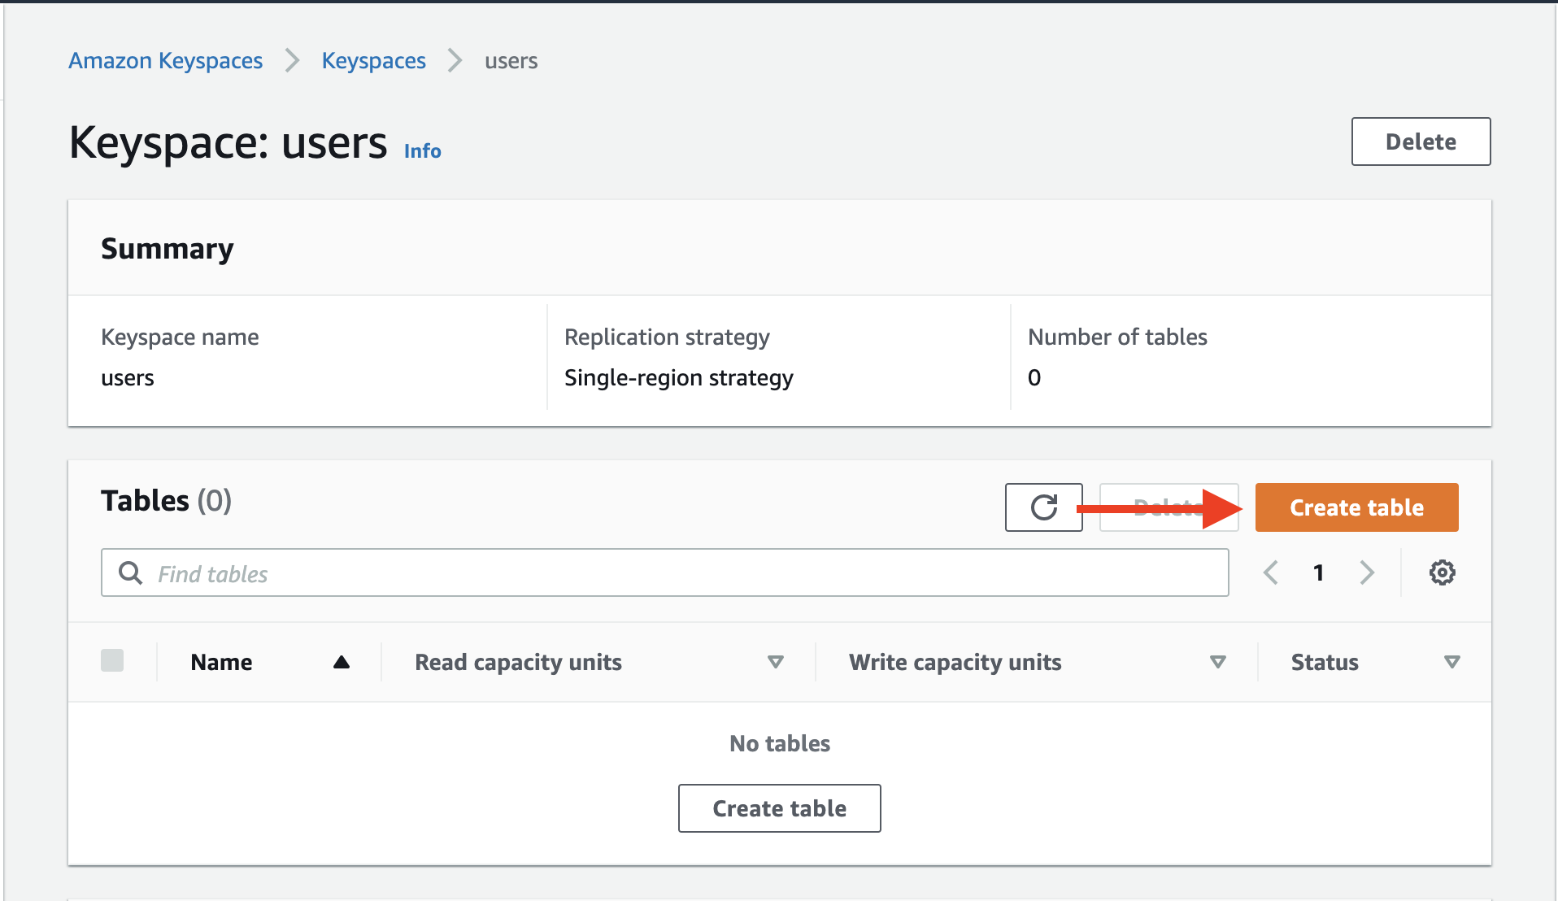Select all tables checkbox
The image size is (1558, 901).
tap(112, 660)
